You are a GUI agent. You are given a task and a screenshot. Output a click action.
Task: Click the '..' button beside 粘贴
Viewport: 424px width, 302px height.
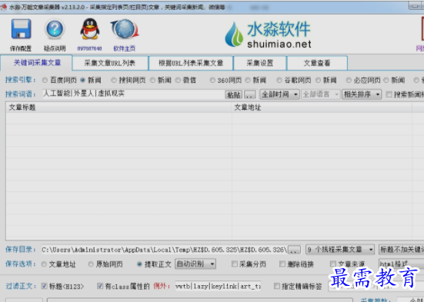tap(250, 95)
